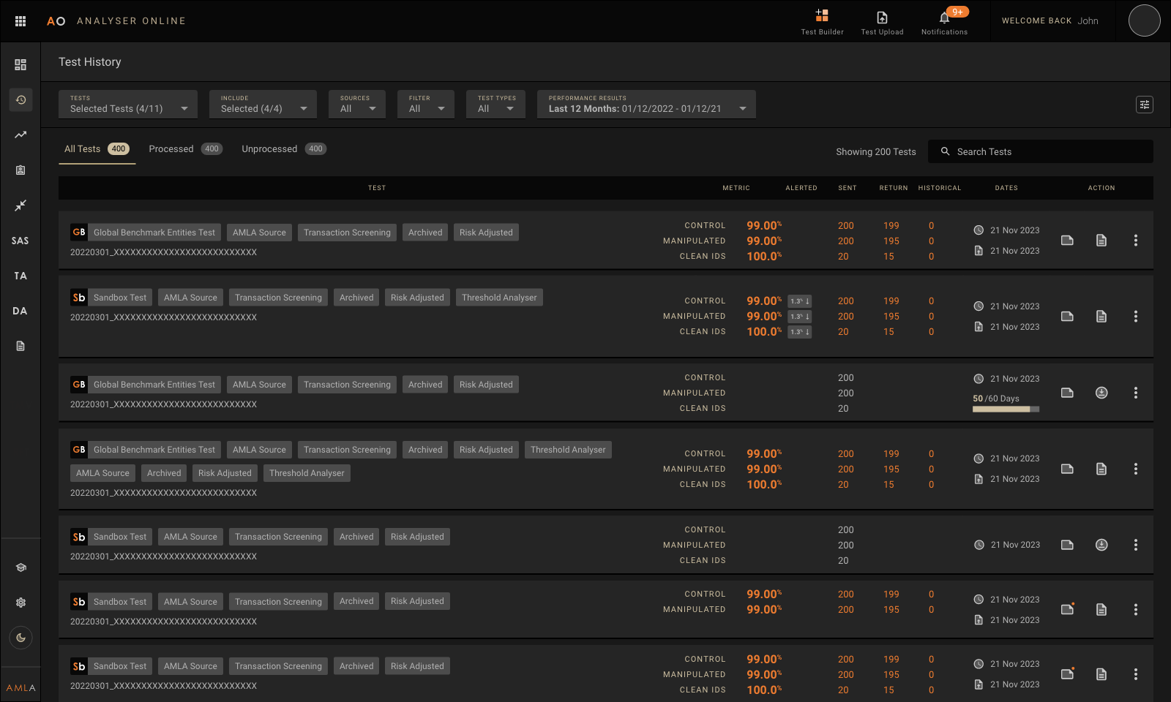Sort by Historical column header
1171x702 pixels.
pyautogui.click(x=940, y=188)
